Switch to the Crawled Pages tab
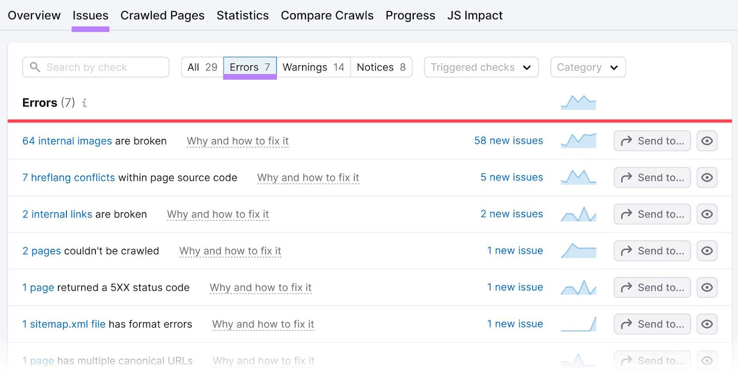Screen dimensions: 738x375 pos(162,15)
